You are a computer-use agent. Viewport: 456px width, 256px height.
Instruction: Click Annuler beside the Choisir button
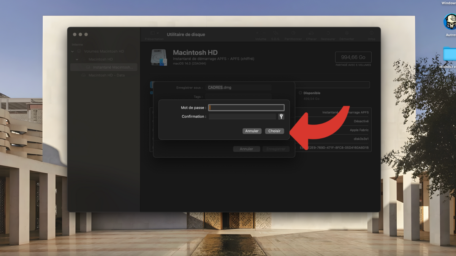click(x=252, y=131)
